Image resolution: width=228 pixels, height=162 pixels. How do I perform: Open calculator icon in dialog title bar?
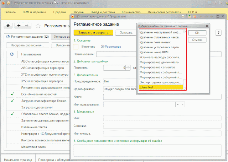189,17
